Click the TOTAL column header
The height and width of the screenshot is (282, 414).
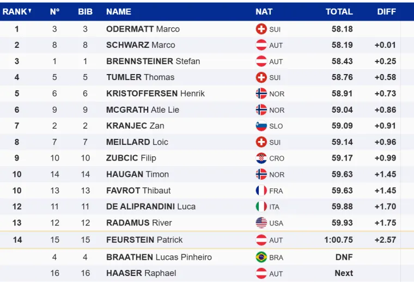[x=339, y=11]
